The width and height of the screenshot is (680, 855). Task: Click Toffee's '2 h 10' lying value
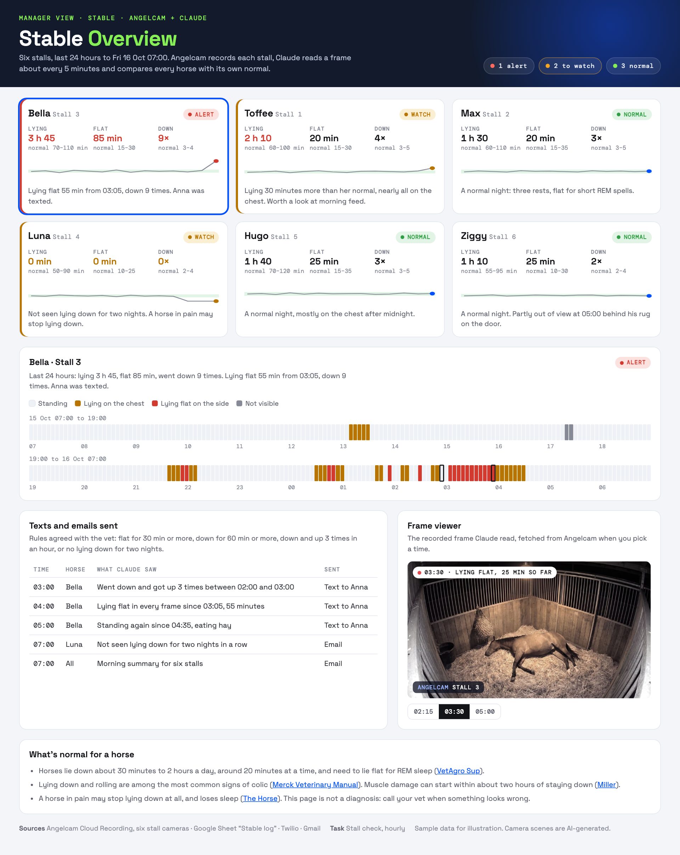tap(258, 138)
